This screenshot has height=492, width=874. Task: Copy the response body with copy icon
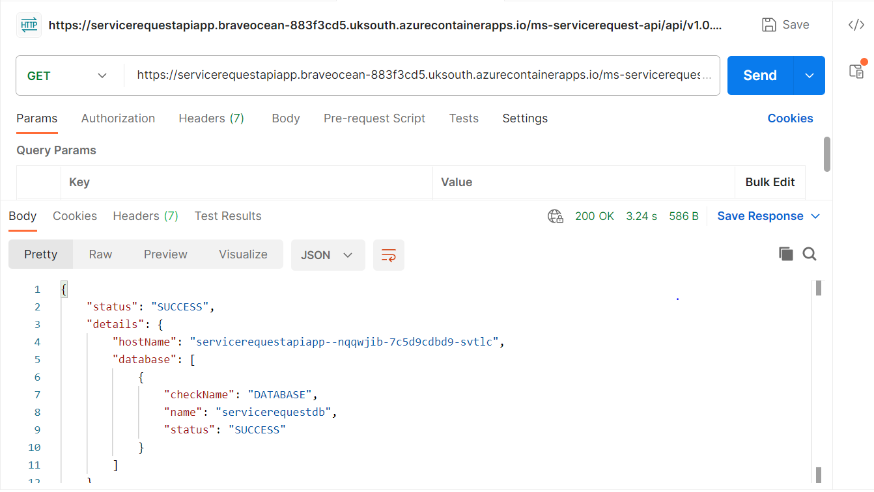(785, 254)
